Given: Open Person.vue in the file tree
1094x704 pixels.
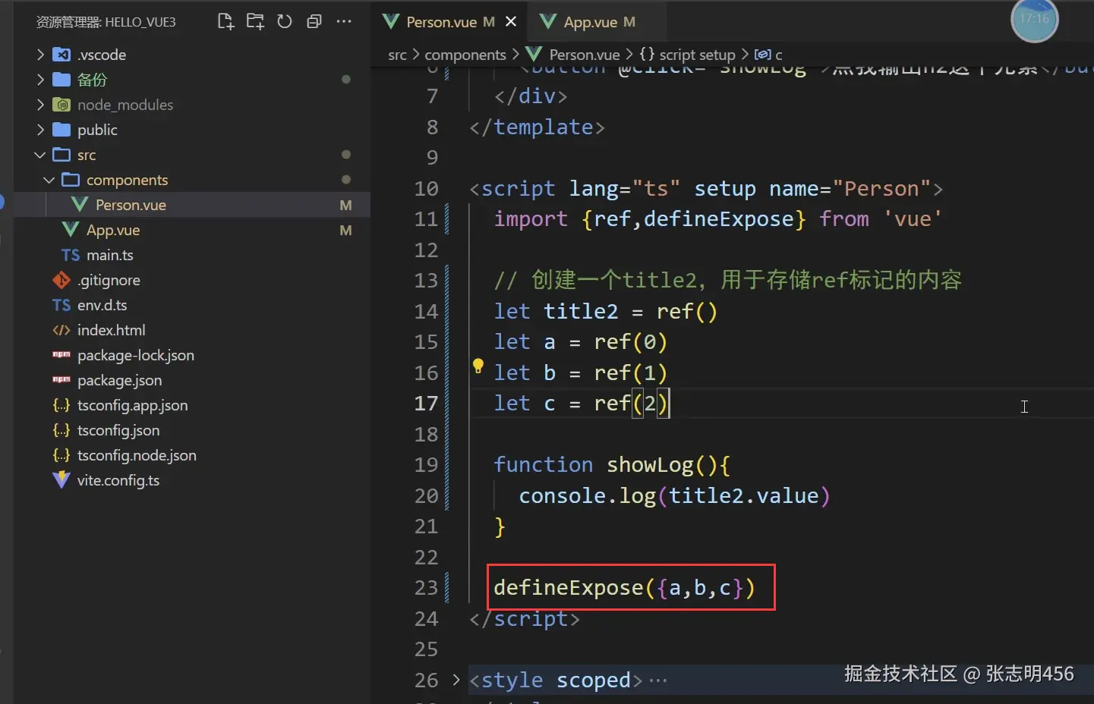Looking at the screenshot, I should pyautogui.click(x=192, y=205).
